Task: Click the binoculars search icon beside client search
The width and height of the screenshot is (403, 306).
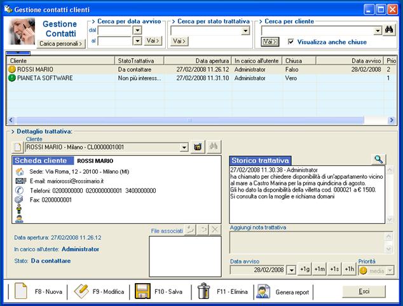Action: [388, 30]
